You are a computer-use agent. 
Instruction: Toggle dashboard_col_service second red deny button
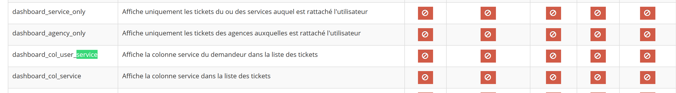coord(488,77)
